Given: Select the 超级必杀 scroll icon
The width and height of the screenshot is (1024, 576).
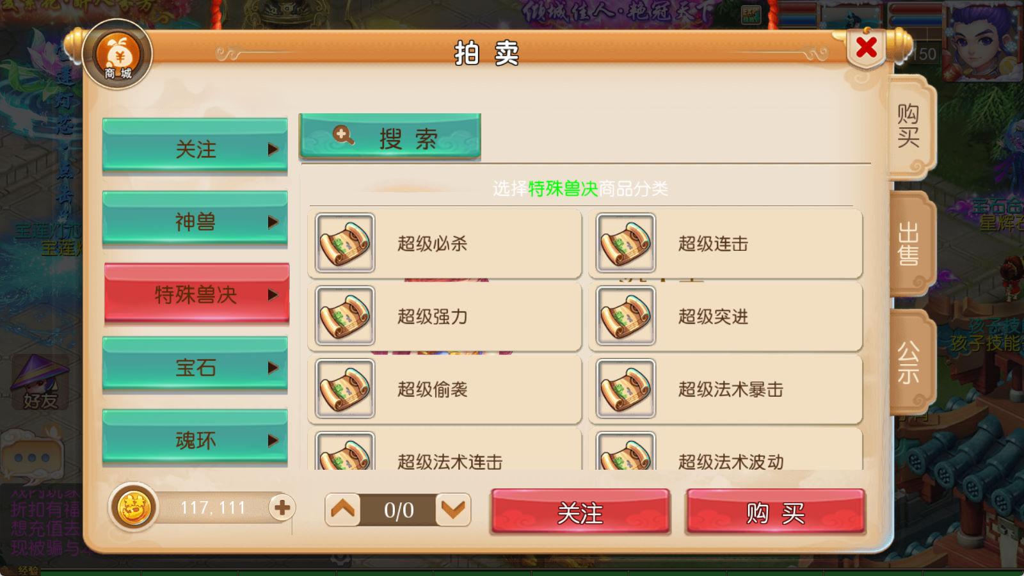Looking at the screenshot, I should tap(345, 243).
